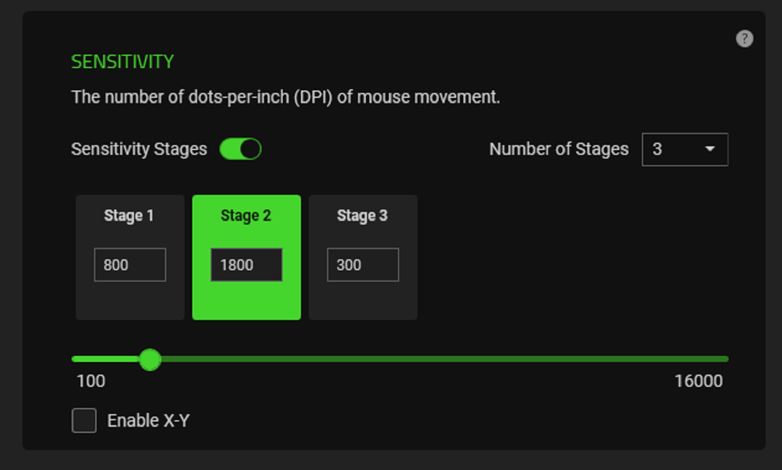The width and height of the screenshot is (782, 470).
Task: Click the Sensitivity Stages label text
Action: (139, 149)
